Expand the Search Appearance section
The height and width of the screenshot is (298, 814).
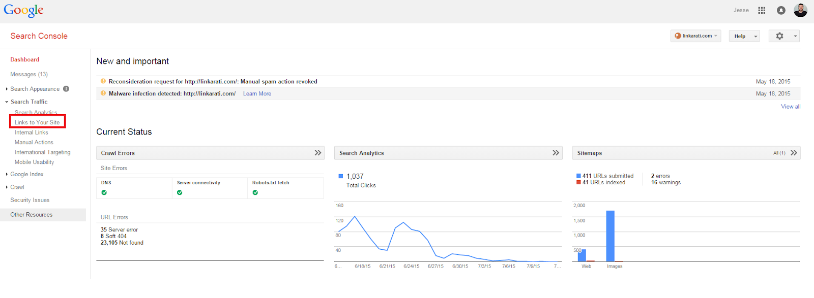(7, 89)
